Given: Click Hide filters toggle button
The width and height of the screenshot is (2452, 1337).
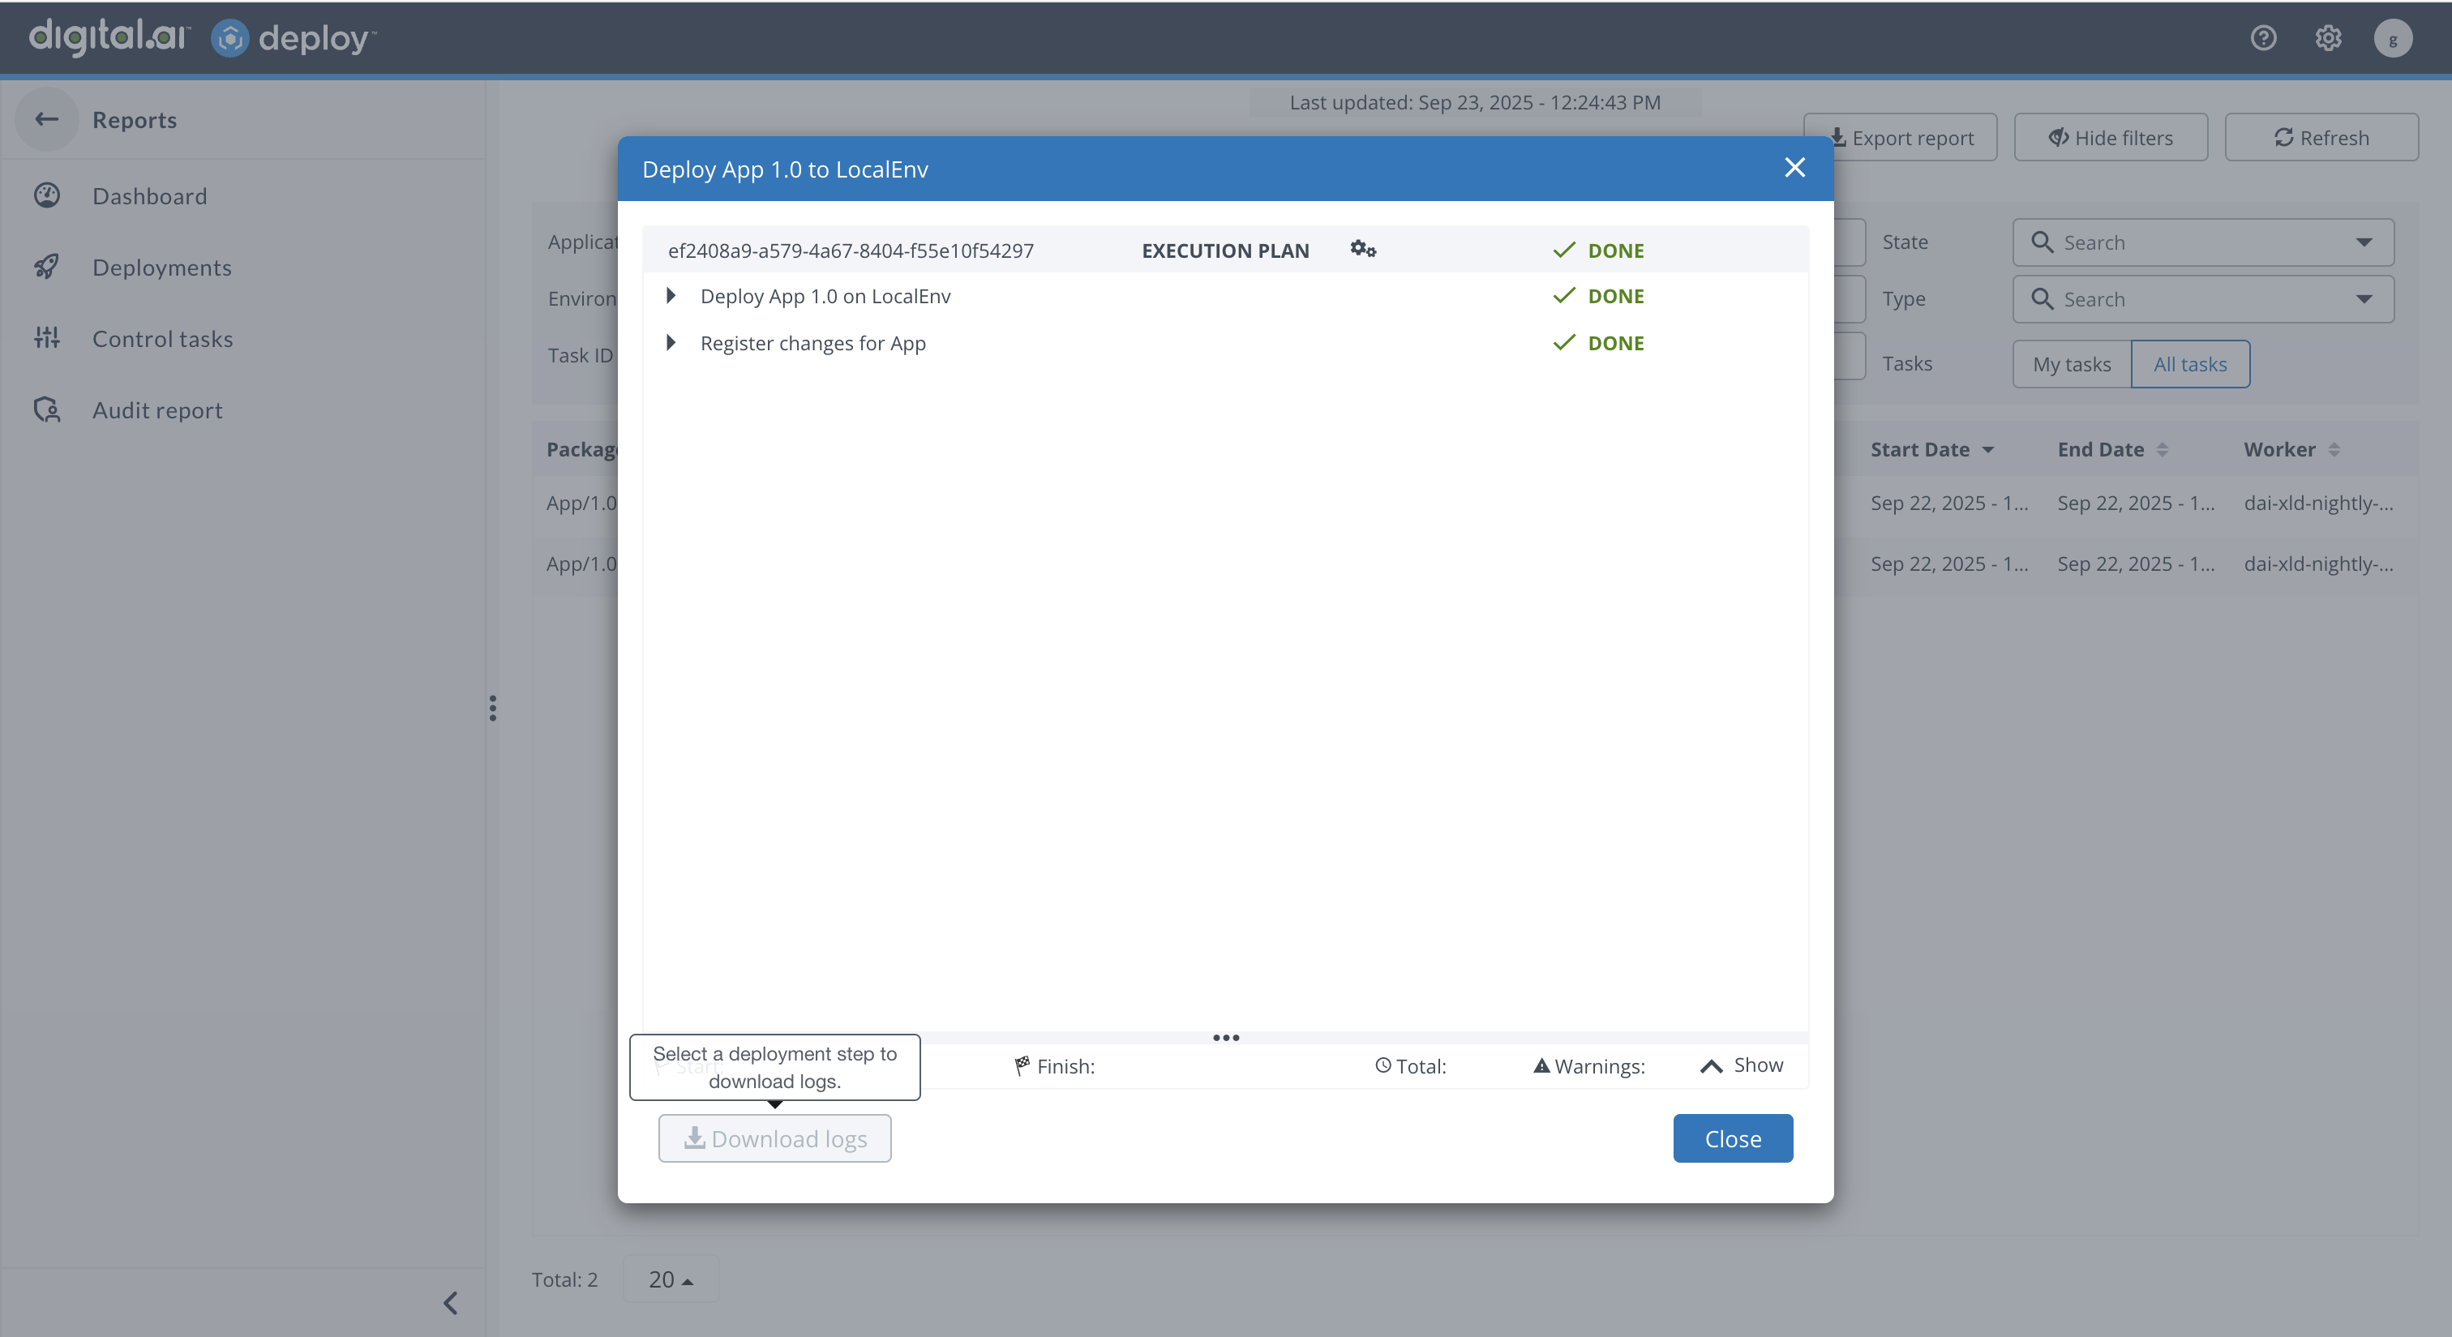Looking at the screenshot, I should coord(2111,138).
